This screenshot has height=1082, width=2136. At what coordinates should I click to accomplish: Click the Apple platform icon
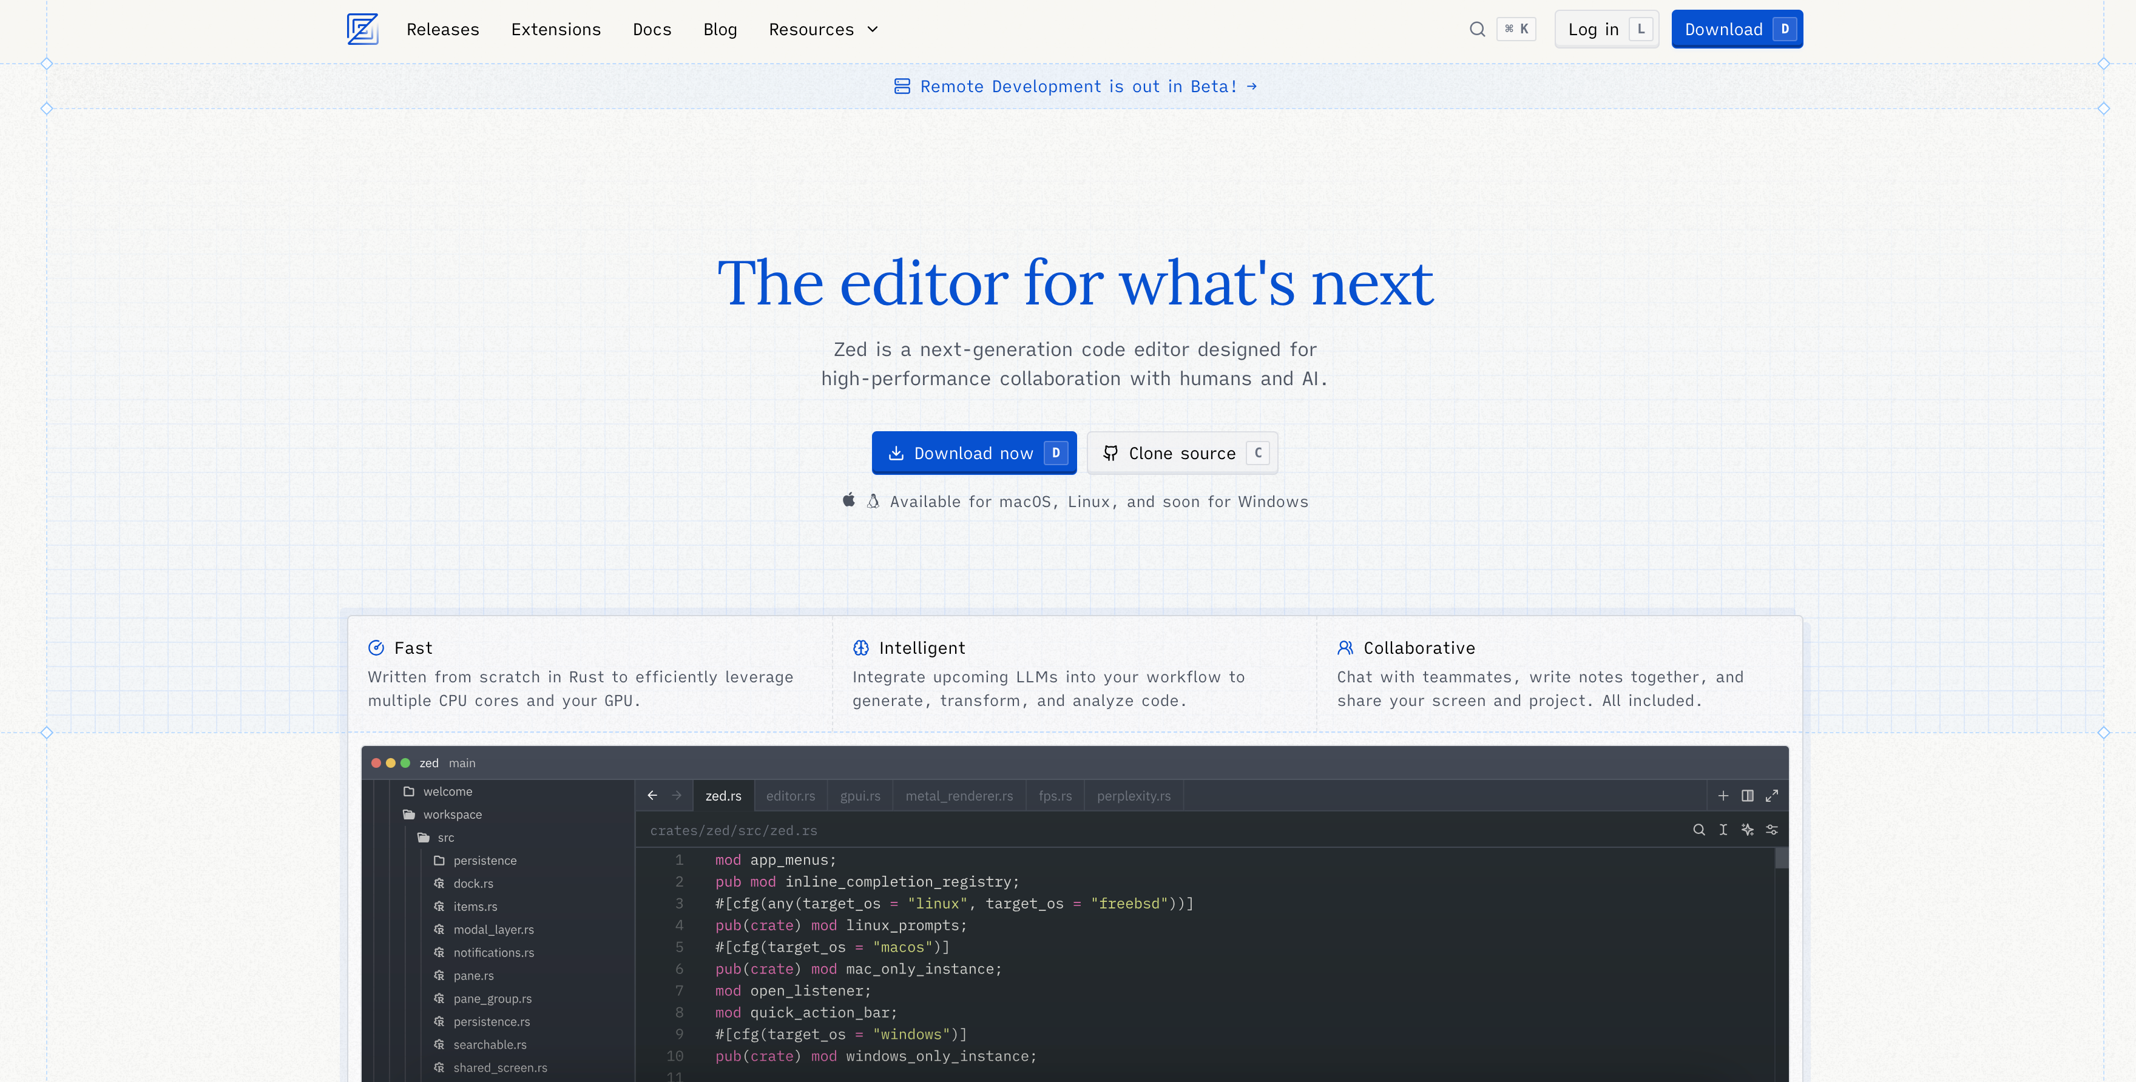848,500
